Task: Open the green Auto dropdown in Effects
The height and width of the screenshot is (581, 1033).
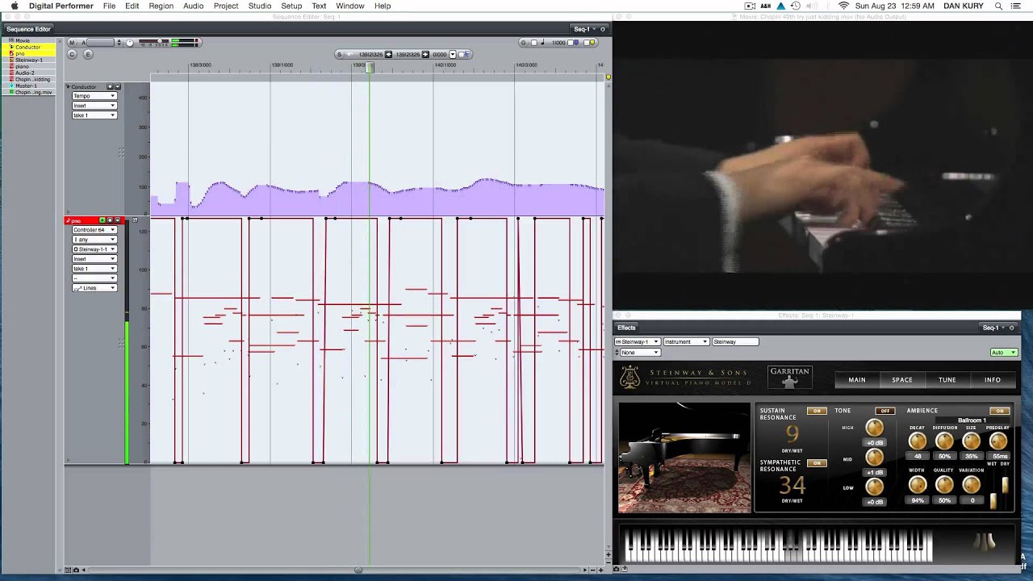Action: tap(1004, 353)
